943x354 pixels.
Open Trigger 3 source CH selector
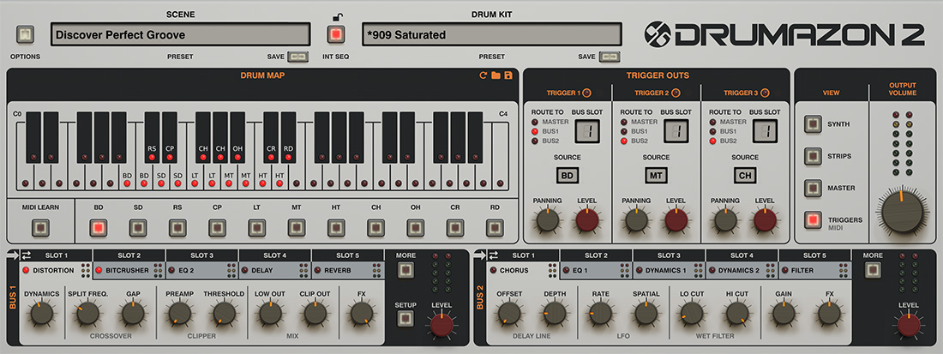click(745, 176)
